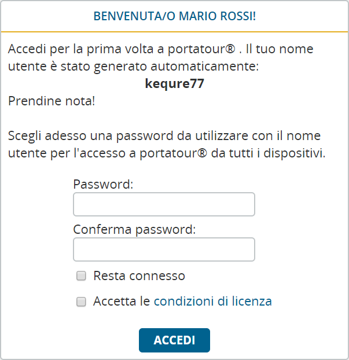Enable the Resta connesso checkbox
The height and width of the screenshot is (360, 349).
(x=81, y=276)
